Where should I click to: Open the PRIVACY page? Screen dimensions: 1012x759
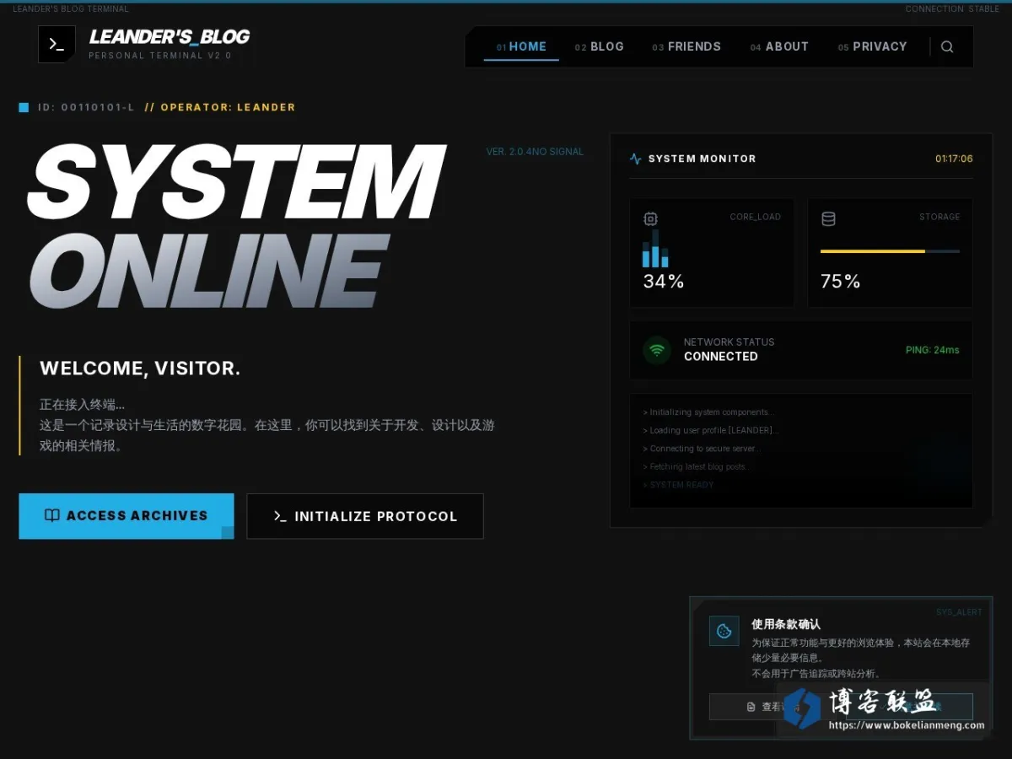[x=872, y=47]
